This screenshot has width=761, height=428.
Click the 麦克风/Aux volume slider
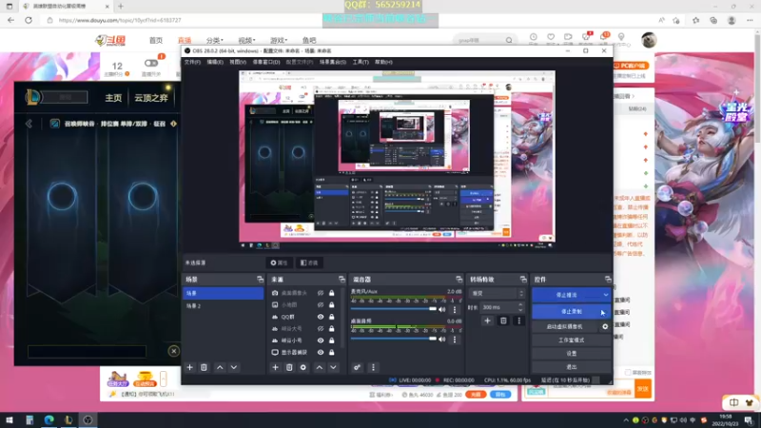point(394,309)
